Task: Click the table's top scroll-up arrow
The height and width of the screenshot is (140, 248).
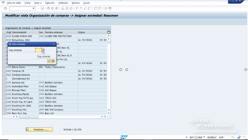Action: coord(109,36)
